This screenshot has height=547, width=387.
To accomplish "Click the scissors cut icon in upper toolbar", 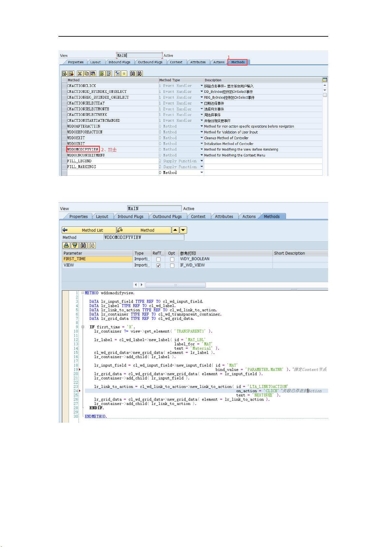I will (x=80, y=73).
